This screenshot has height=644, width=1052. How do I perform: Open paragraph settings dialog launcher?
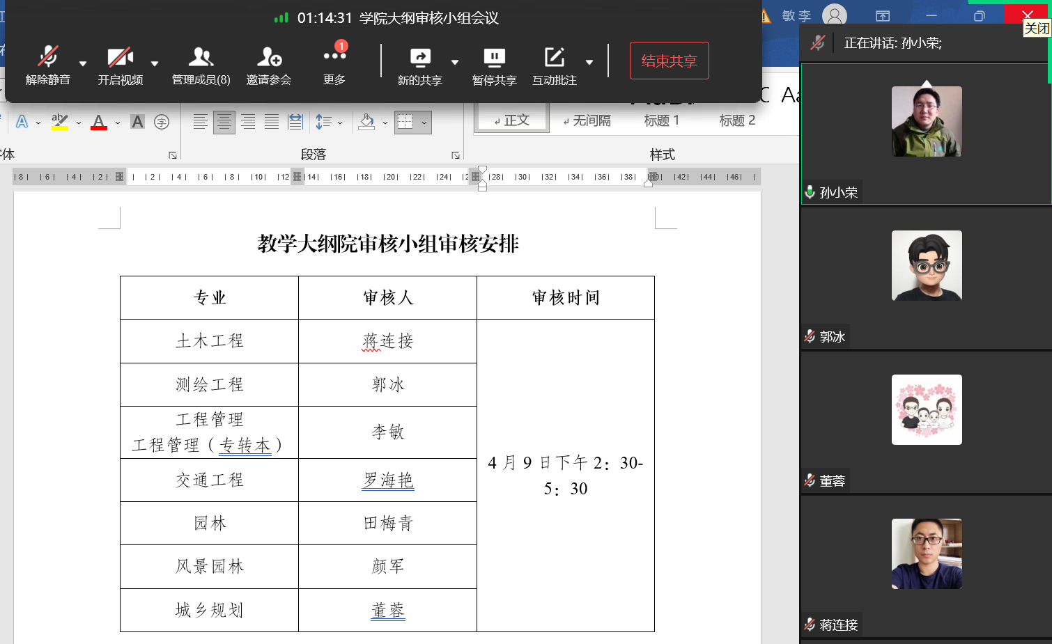click(455, 155)
